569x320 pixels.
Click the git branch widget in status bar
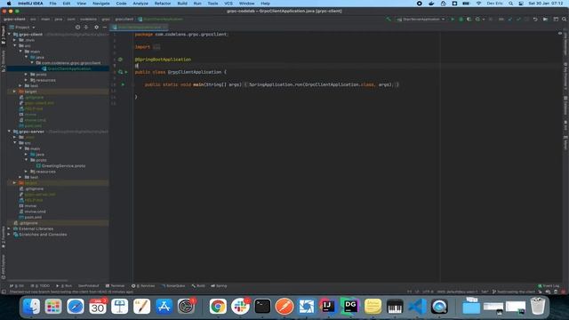(514, 292)
